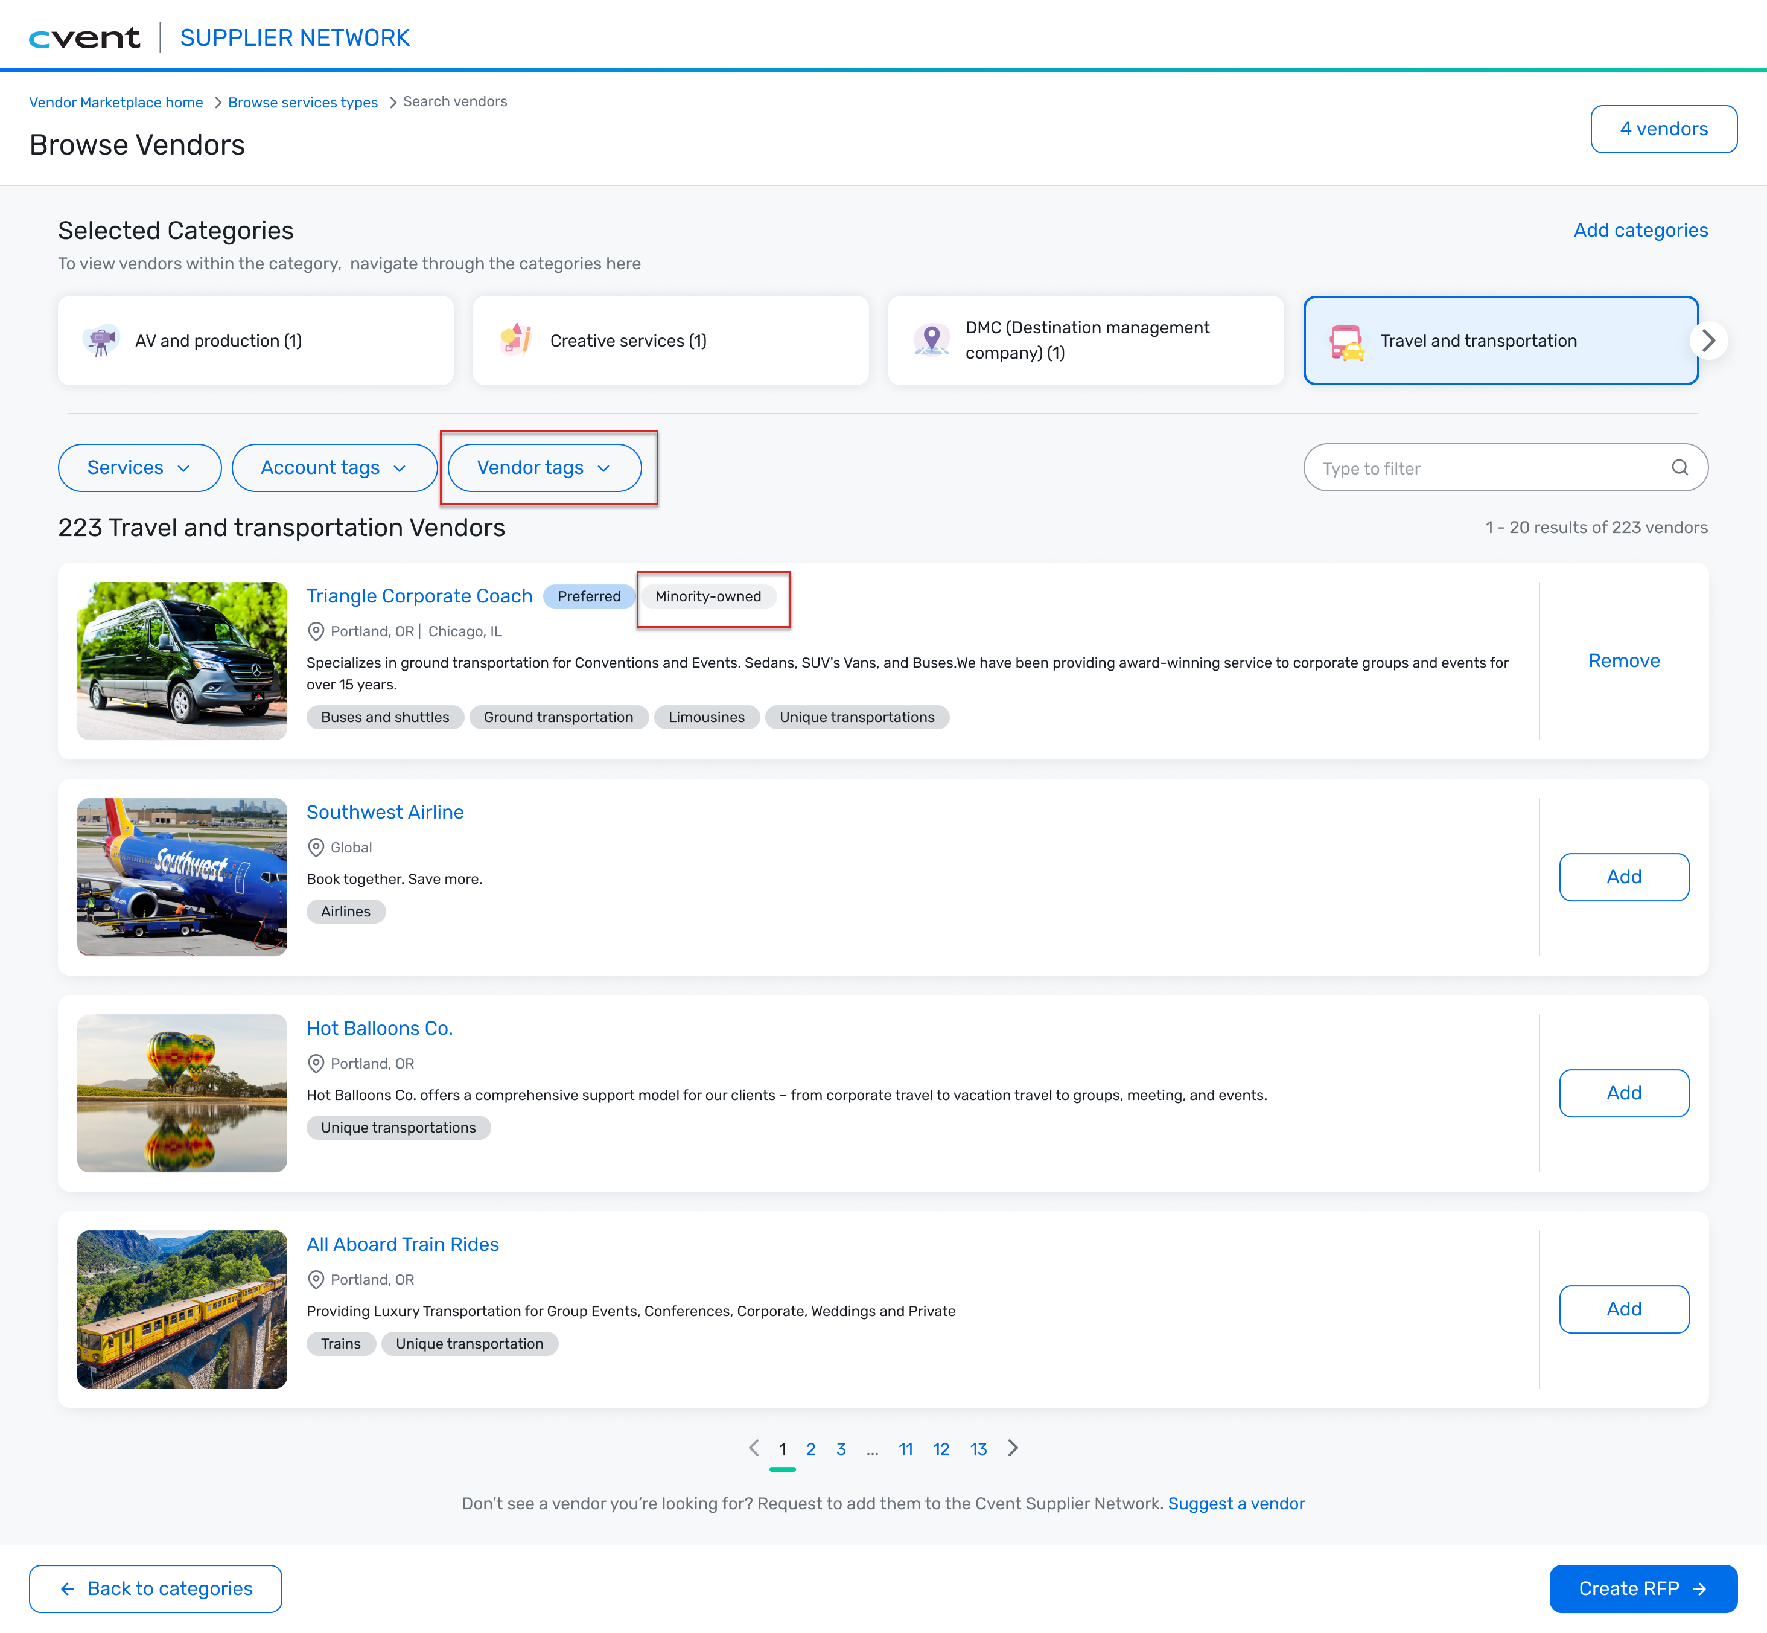Open Browse services types breadcrumb

(303, 103)
